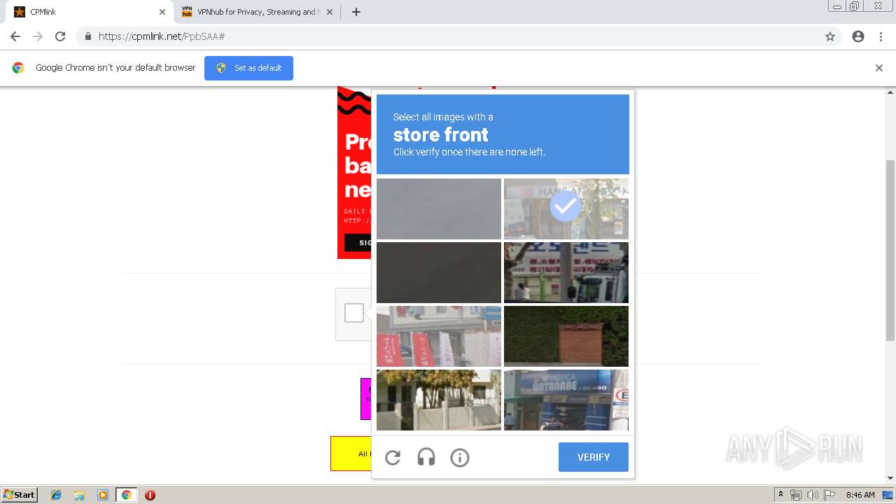
Task: Launch Internet Explorer from taskbar
Action: [56, 495]
